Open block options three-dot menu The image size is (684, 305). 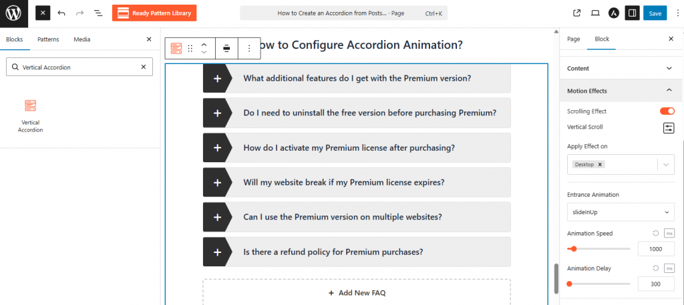(249, 48)
